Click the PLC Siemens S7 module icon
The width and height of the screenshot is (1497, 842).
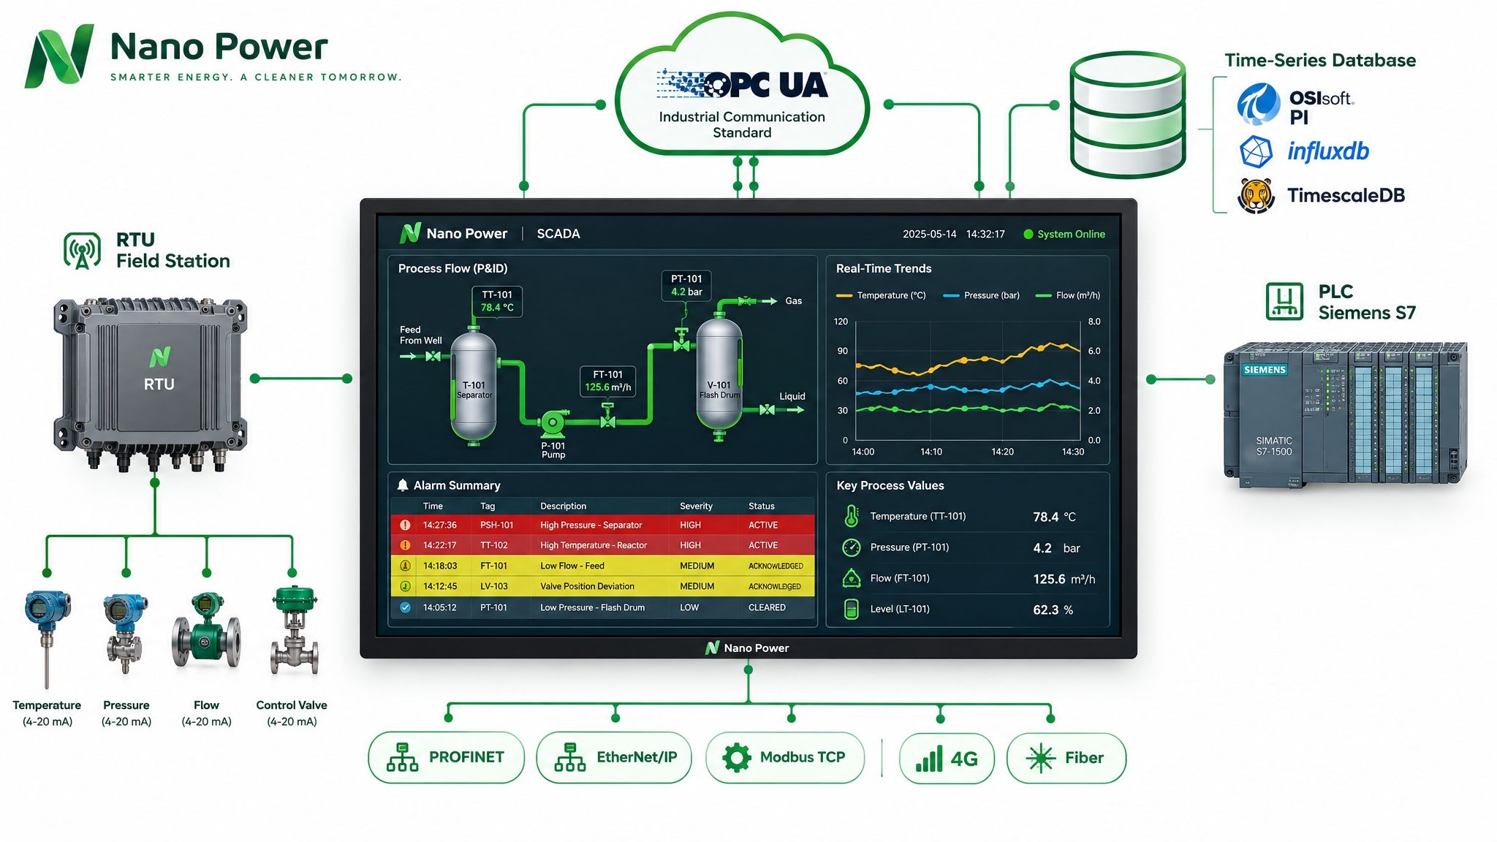1284,301
